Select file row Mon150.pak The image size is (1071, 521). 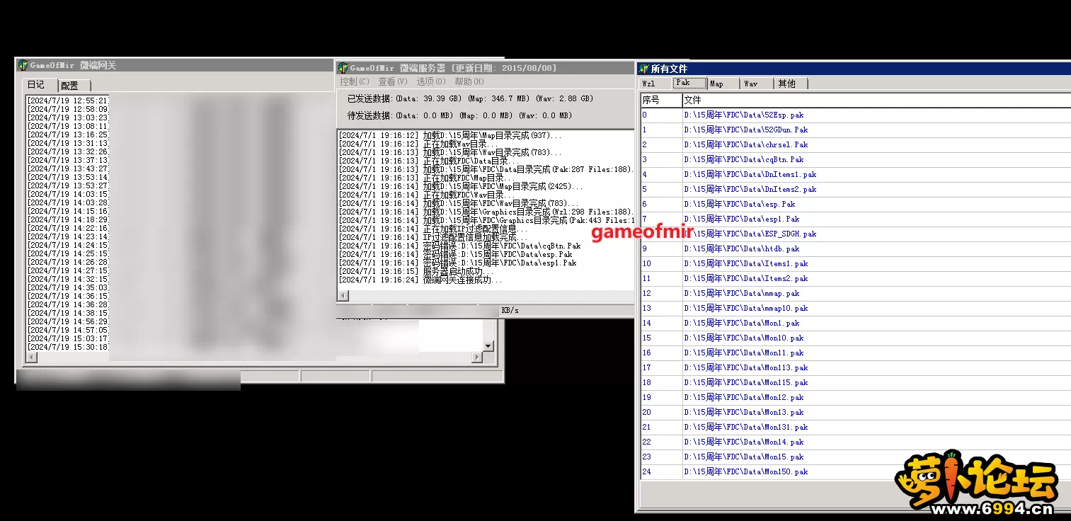pos(856,471)
